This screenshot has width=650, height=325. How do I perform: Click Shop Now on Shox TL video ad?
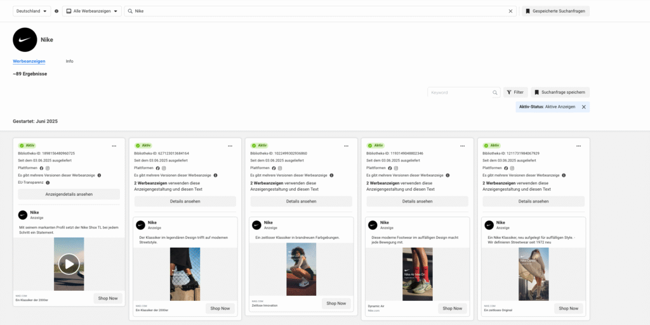pos(108,298)
